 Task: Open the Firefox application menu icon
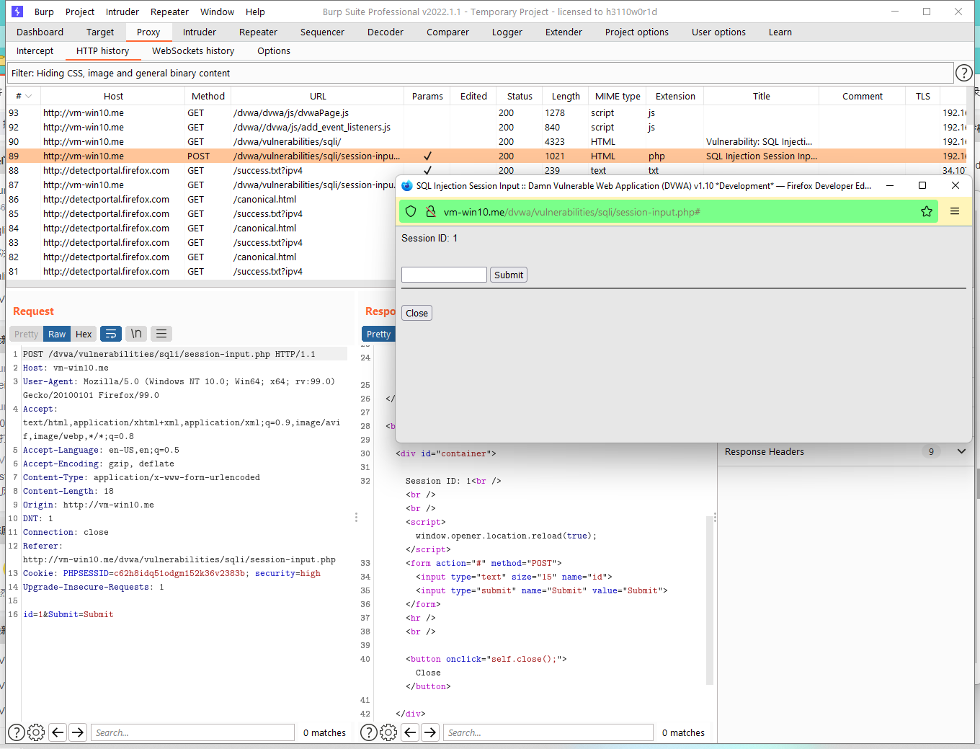click(955, 211)
